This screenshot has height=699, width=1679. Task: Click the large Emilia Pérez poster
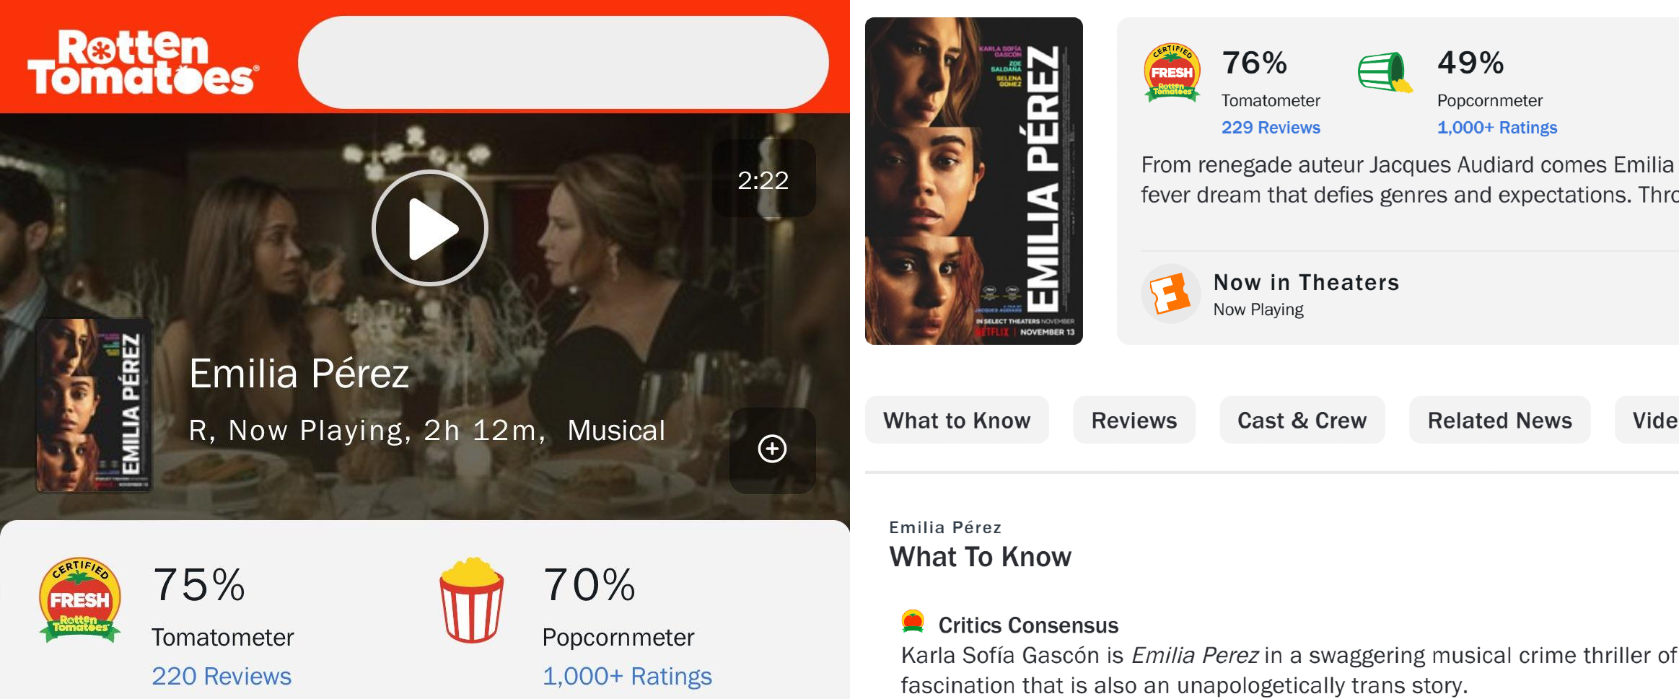tap(974, 181)
